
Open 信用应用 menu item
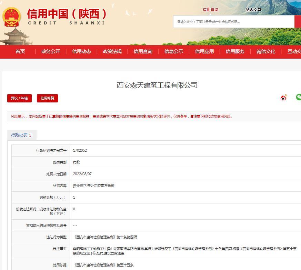(204, 51)
